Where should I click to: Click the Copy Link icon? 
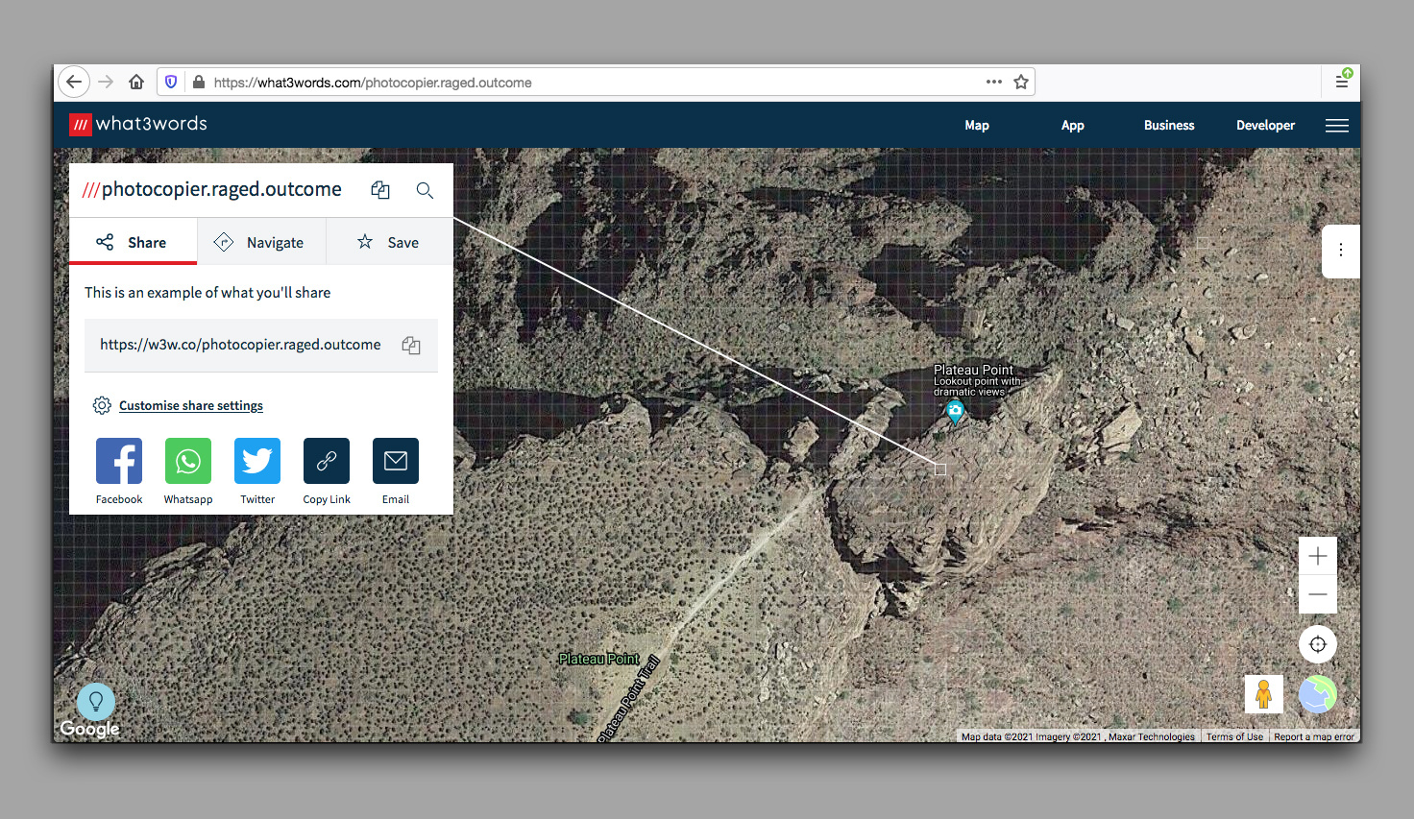(x=327, y=461)
